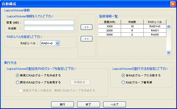177x109 pixels.
Task: Click the 作成数 column header
Action: [x=132, y=22]
